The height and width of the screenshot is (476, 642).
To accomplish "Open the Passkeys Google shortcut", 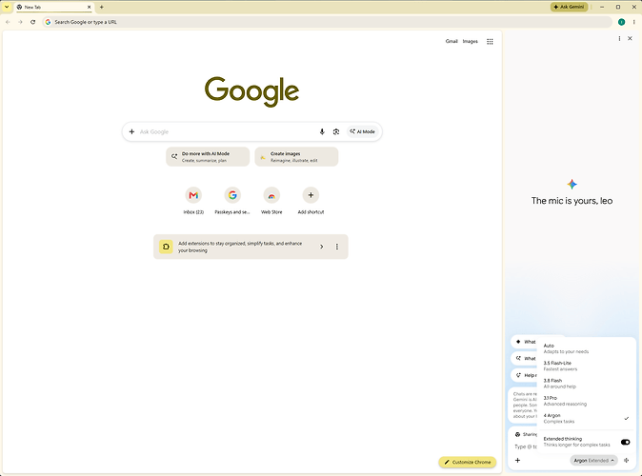I will coord(232,201).
